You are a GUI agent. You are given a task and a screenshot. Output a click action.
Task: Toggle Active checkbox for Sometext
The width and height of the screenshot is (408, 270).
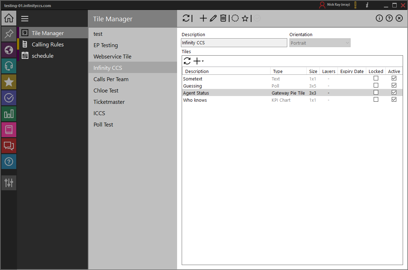394,78
